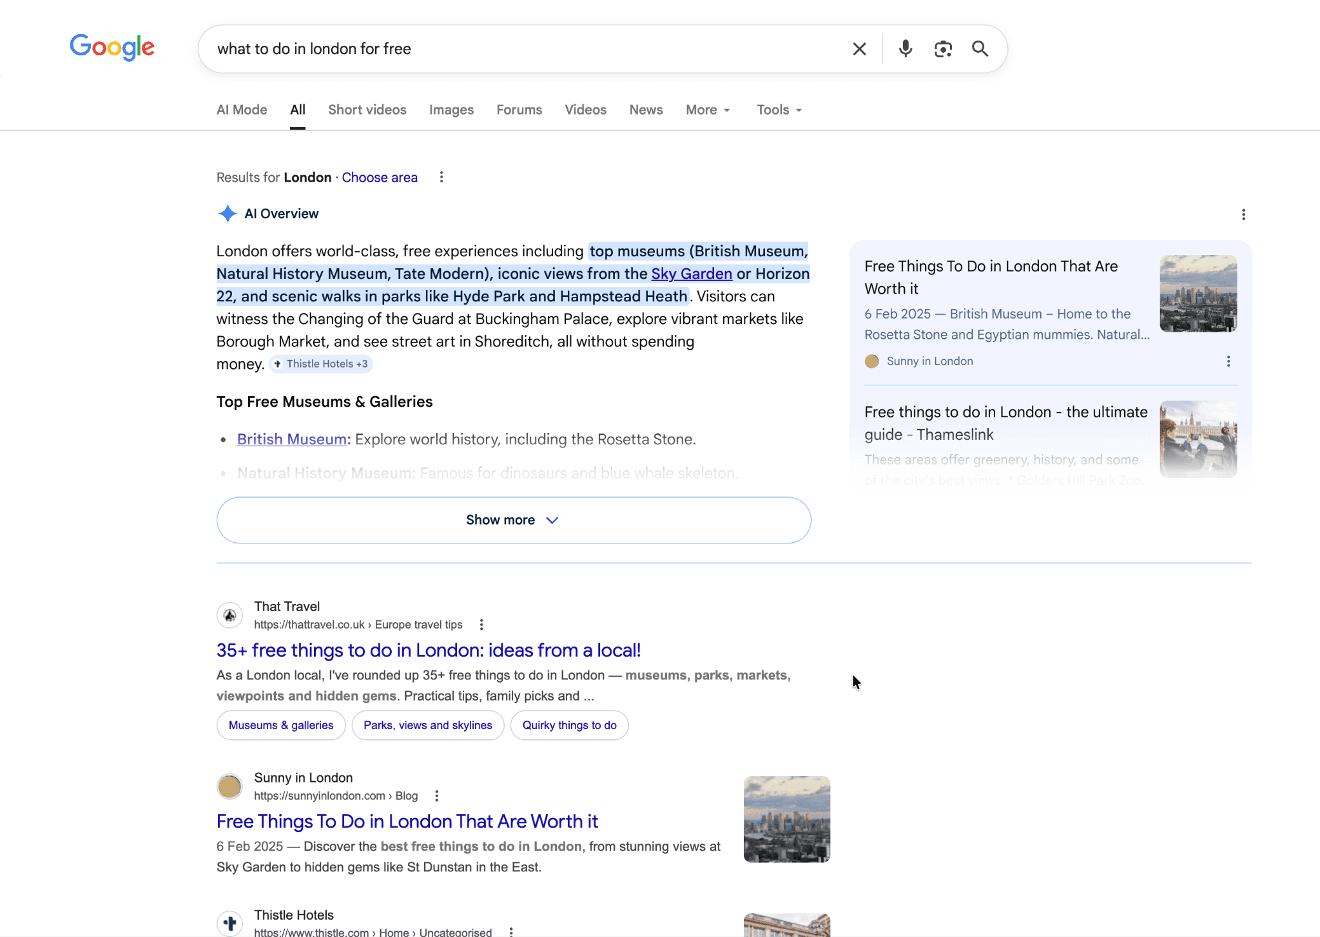Click the Thistle Hotels +3 source chip
Image resolution: width=1320 pixels, height=937 pixels.
[321, 363]
